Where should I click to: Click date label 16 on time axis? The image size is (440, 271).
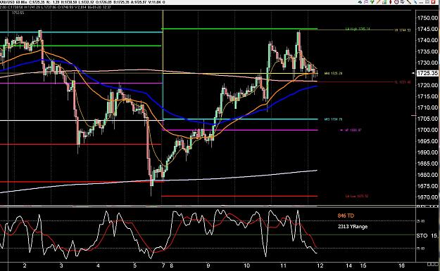pyautogui.click(x=401, y=265)
